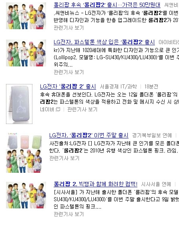View 관련기사 보기 under 시사서울 article
179x230 pixels.
pos(69,214)
